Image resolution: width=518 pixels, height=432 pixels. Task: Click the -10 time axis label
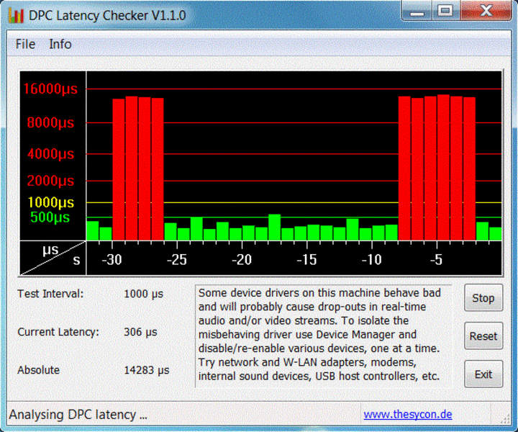tap(372, 260)
